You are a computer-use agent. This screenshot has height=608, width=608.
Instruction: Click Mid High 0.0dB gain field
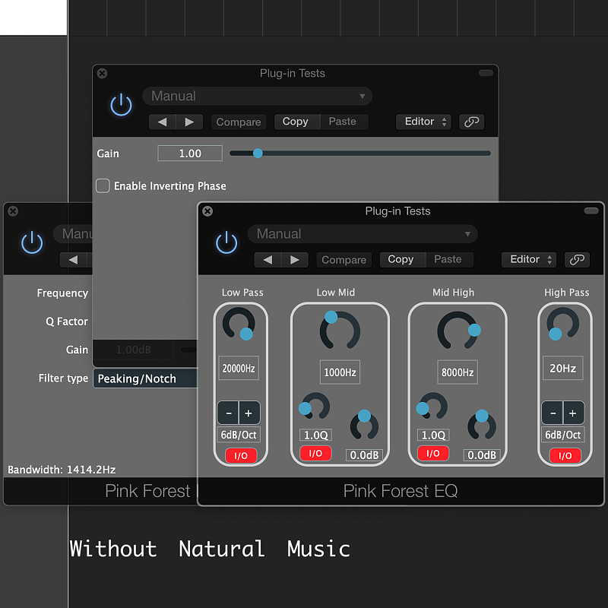coord(482,454)
